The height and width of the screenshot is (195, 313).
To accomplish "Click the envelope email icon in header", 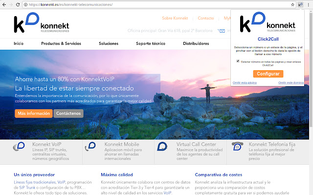I will [x=222, y=31].
